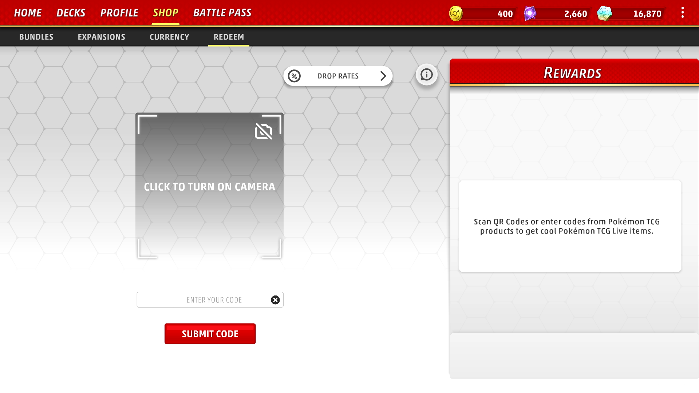Clear the code input field

276,300
